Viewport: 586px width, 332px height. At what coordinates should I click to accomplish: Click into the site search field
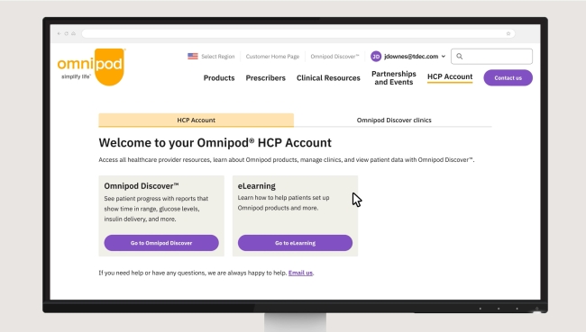tap(491, 57)
